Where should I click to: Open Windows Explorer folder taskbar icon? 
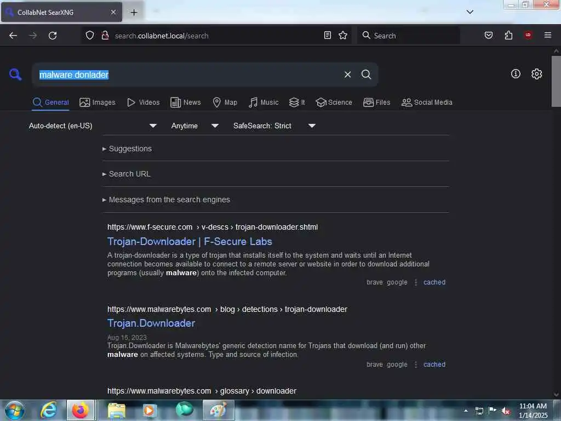pyautogui.click(x=116, y=410)
